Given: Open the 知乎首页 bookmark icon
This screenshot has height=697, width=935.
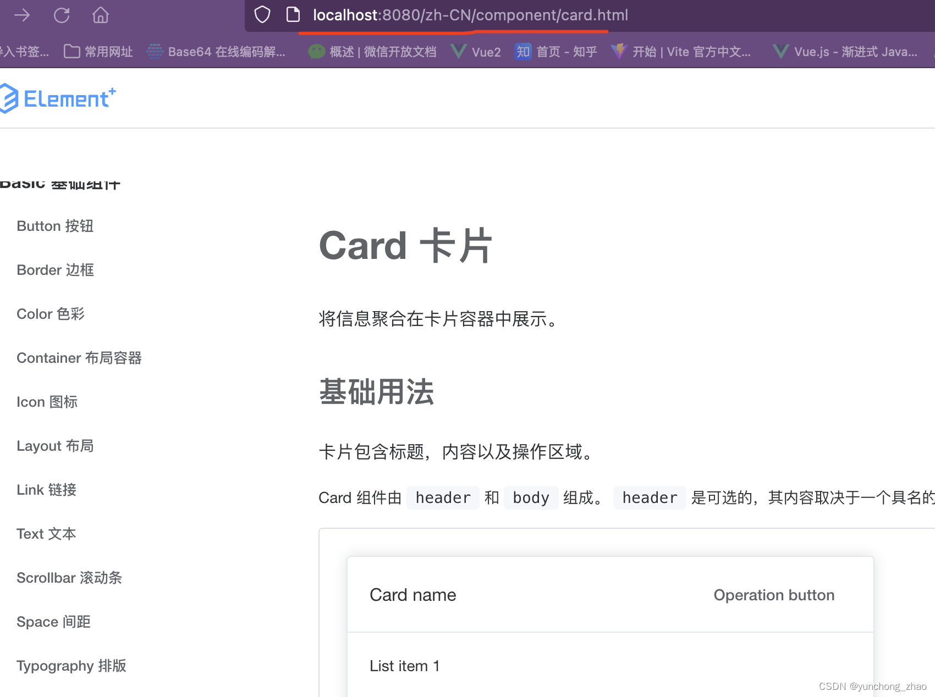Looking at the screenshot, I should coord(522,51).
